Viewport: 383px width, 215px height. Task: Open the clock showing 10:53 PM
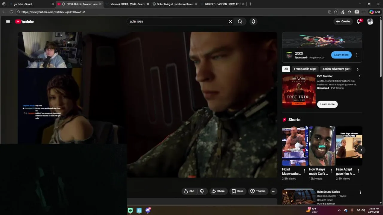[374, 210]
